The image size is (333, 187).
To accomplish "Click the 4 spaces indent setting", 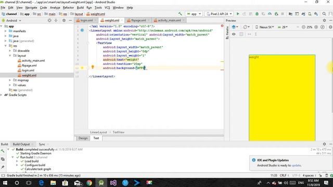I will 309,176.
